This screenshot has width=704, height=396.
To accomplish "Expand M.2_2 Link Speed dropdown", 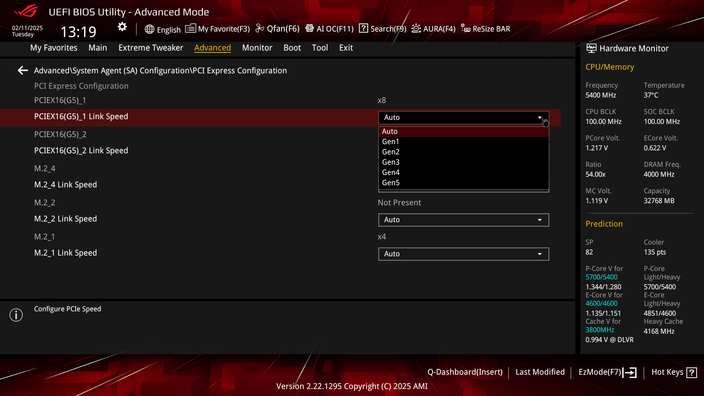I will pyautogui.click(x=463, y=220).
